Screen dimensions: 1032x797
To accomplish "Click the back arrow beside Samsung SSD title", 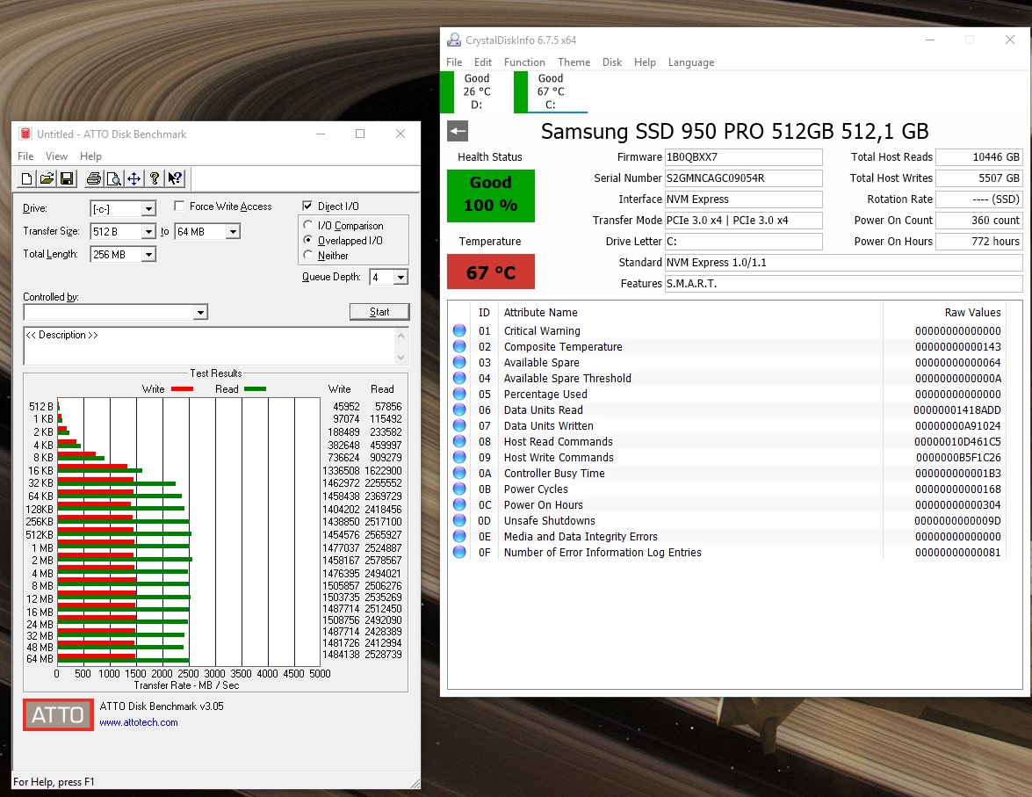I will pos(458,131).
